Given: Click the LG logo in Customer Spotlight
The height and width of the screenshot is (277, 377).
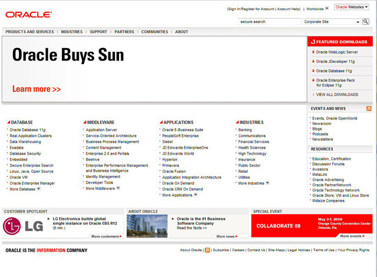Looking at the screenshot, I should 23,226.
